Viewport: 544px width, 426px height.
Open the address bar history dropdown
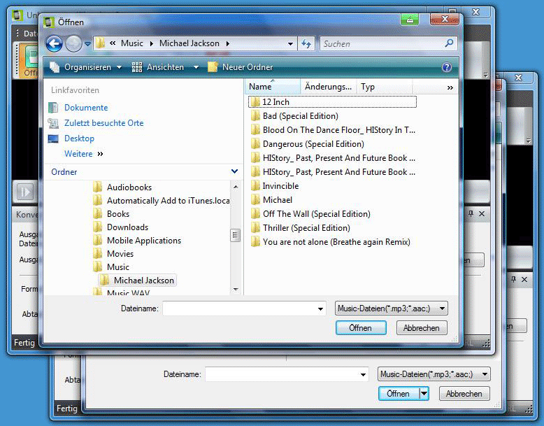click(290, 44)
